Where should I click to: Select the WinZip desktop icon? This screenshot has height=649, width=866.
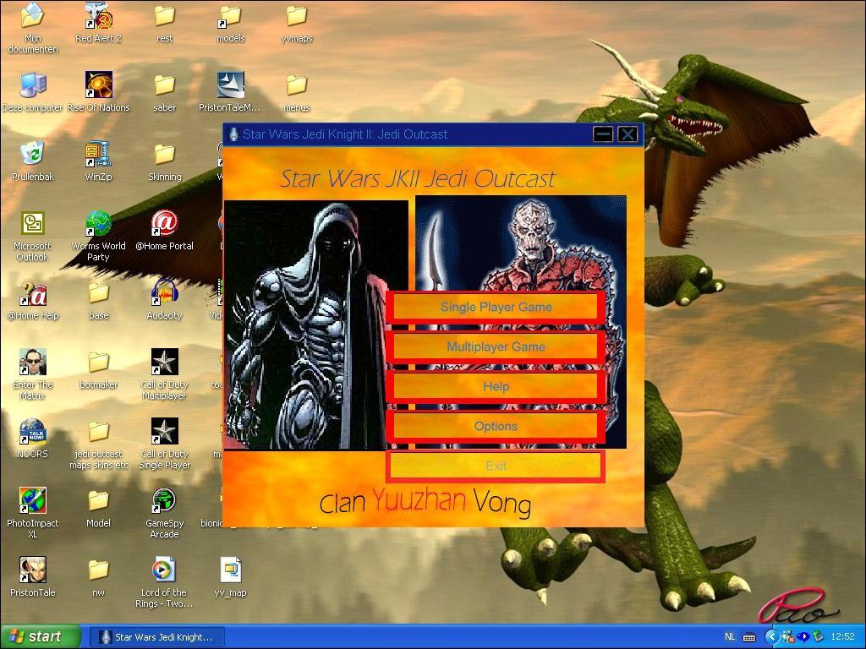pos(98,155)
